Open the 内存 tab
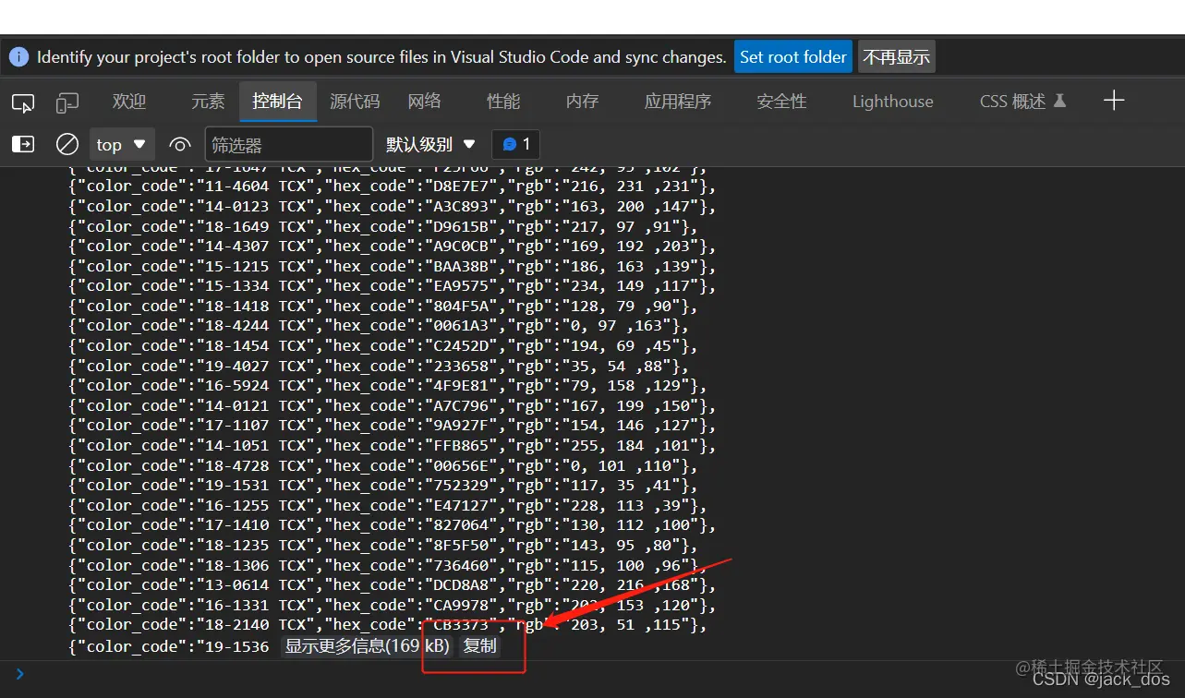The width and height of the screenshot is (1185, 698). (x=582, y=102)
